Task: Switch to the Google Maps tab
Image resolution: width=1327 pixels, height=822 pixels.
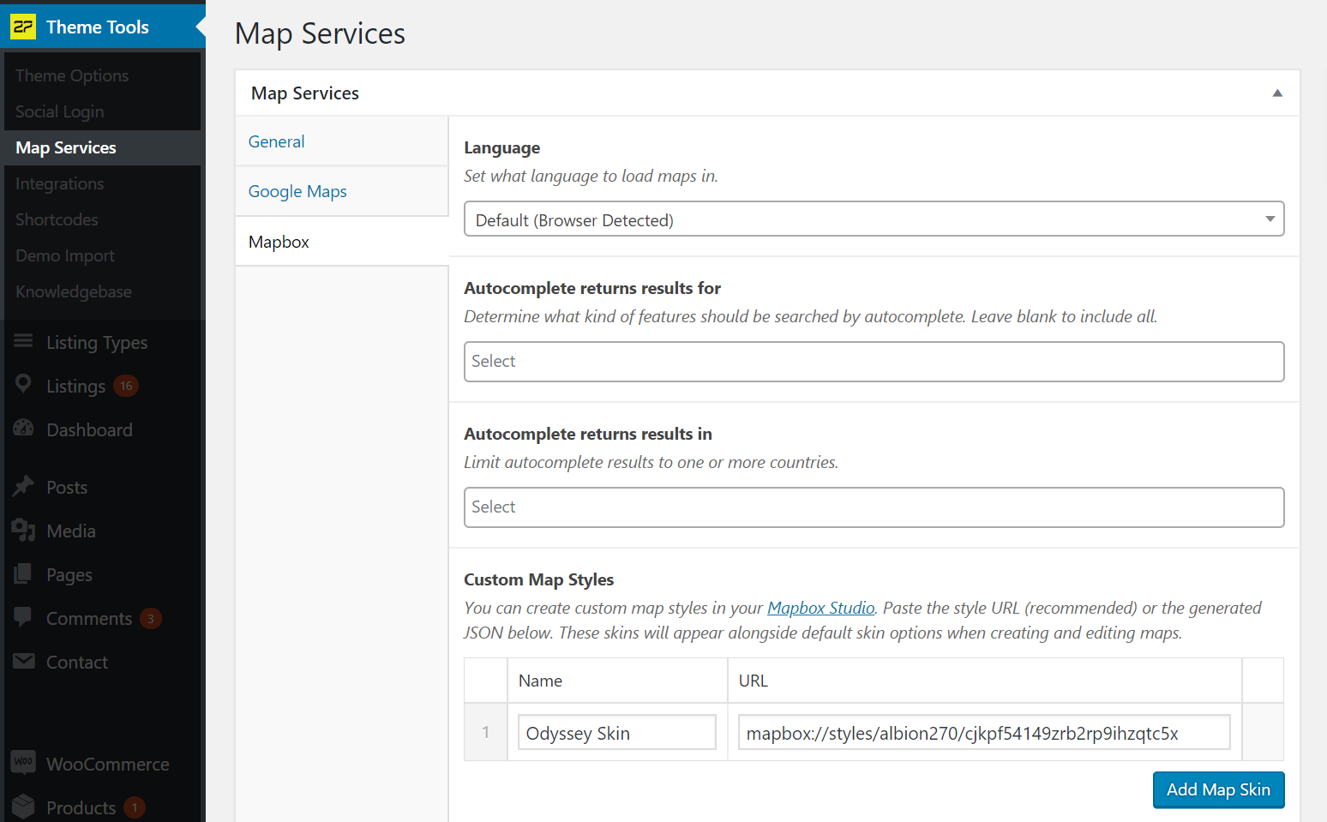Action: click(297, 191)
